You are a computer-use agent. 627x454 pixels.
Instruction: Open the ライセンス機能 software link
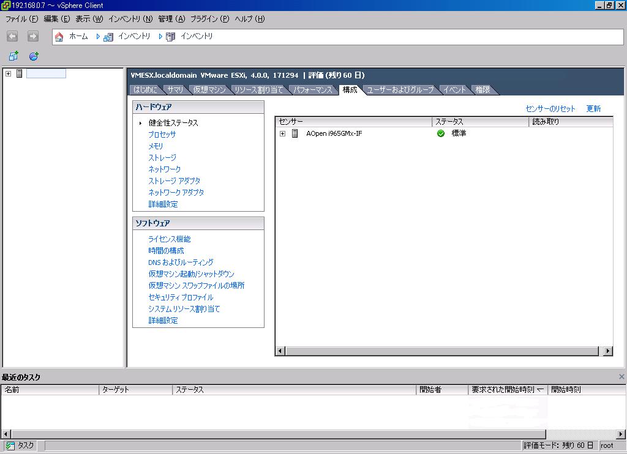[x=170, y=239]
